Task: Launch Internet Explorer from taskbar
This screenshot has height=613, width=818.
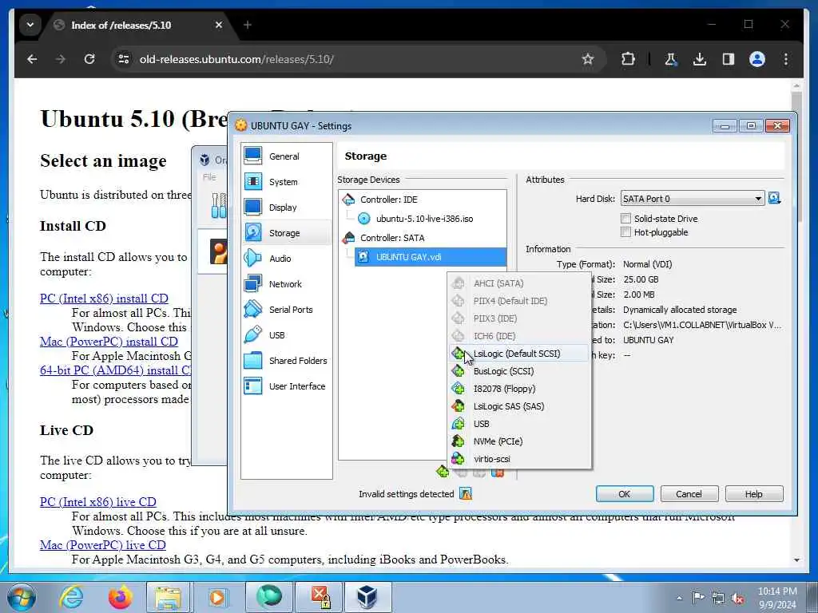Action: point(71,597)
